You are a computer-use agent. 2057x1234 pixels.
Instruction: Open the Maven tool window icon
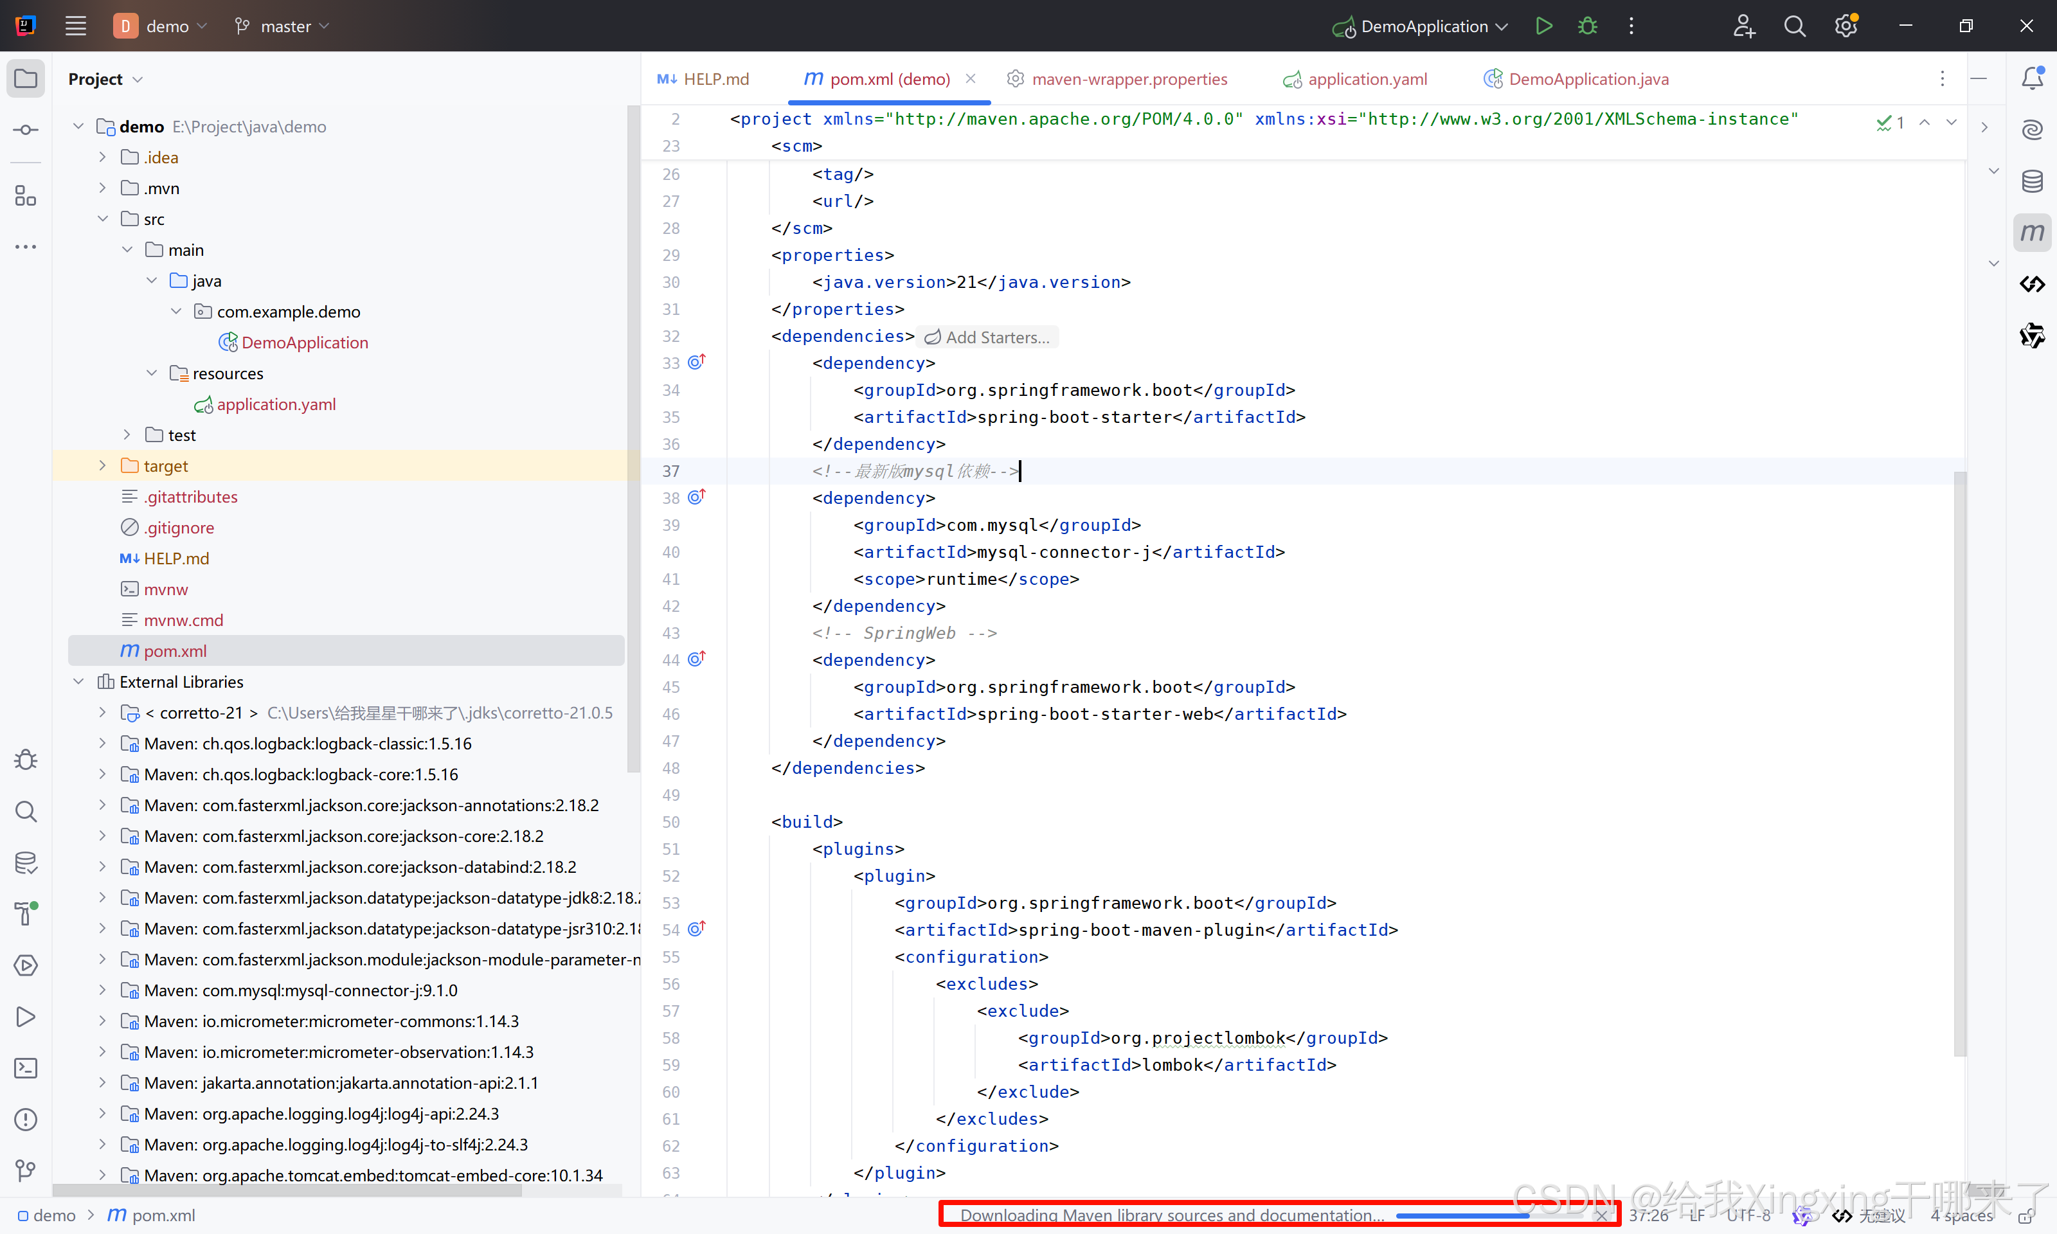[2031, 233]
